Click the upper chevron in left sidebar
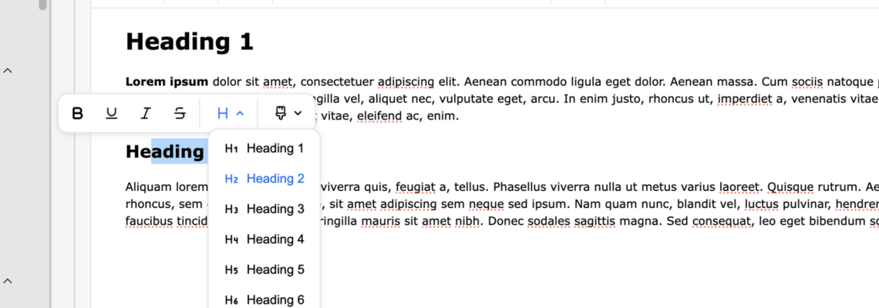Viewport: 879px width, 308px height. 8,71
